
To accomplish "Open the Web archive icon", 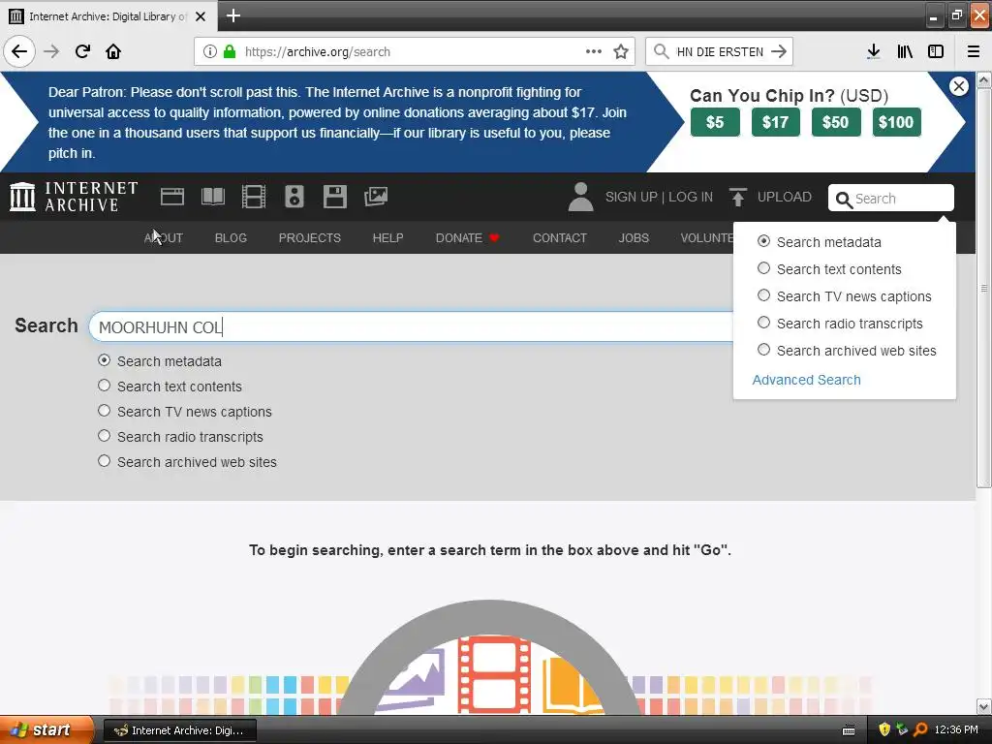I will [172, 197].
